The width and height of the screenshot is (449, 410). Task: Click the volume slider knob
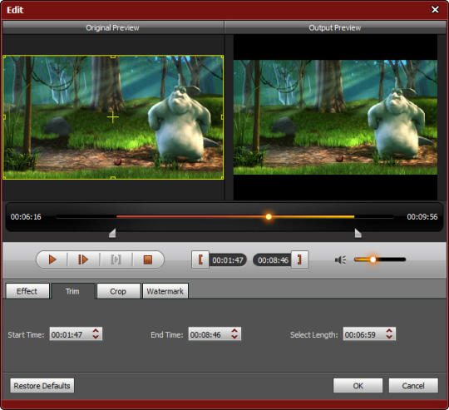[373, 259]
